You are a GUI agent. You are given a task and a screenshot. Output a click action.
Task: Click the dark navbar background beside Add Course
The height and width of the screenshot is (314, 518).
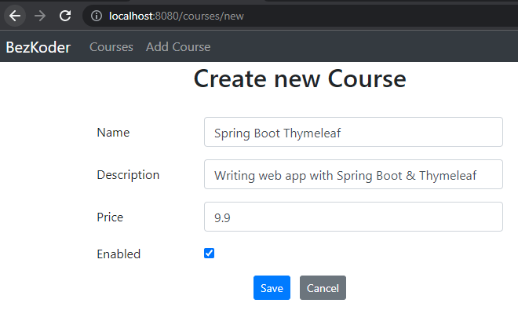(x=363, y=46)
